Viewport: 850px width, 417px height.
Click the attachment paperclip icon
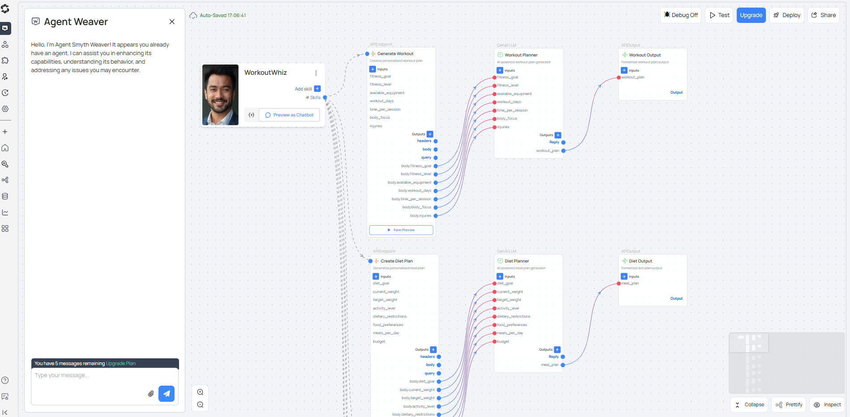(x=151, y=394)
